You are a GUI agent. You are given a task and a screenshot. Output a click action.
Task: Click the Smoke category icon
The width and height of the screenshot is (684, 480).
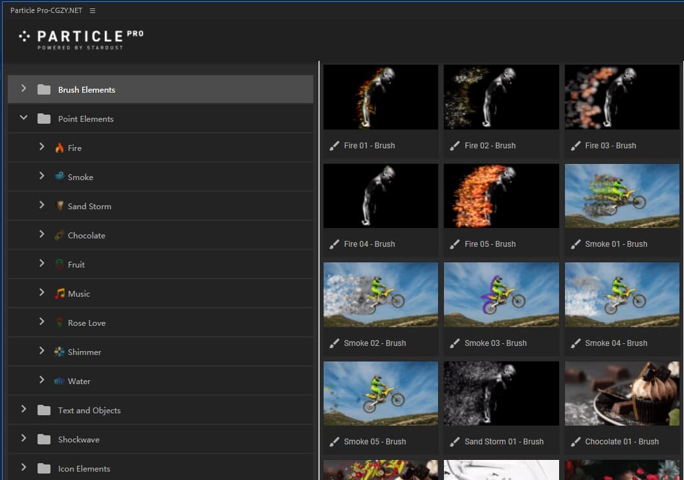(x=60, y=177)
